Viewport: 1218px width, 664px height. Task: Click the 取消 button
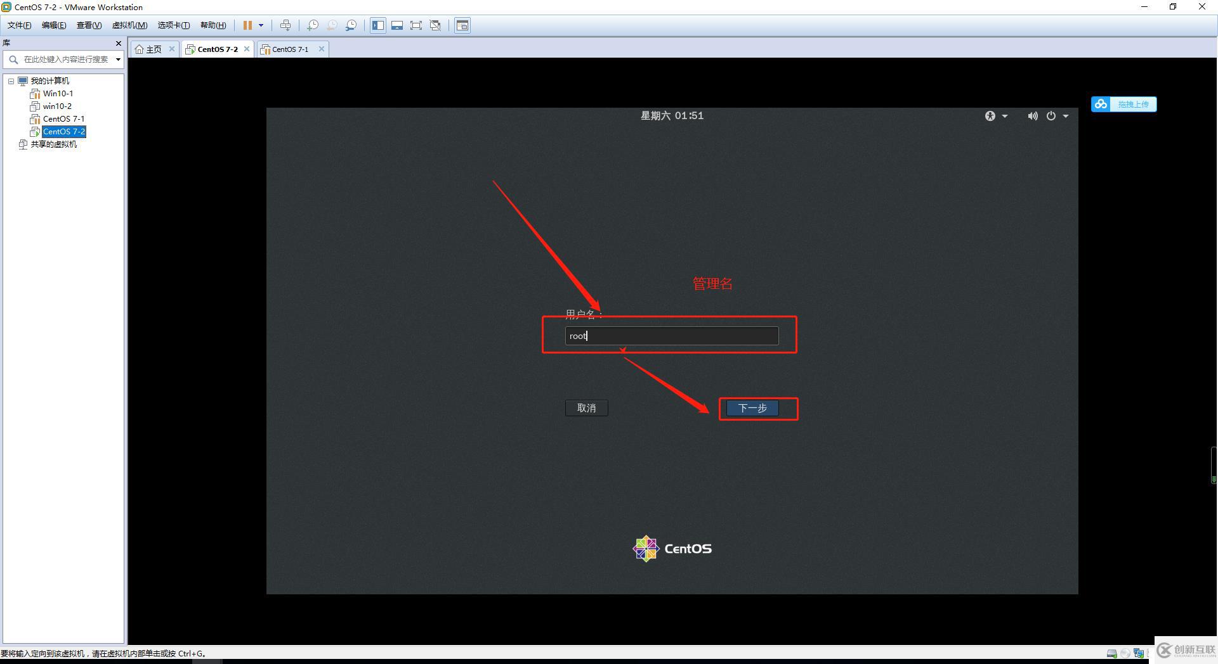(x=586, y=408)
